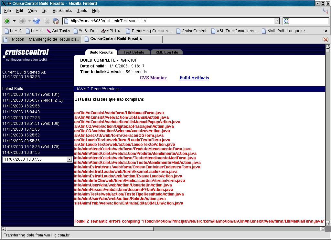This screenshot has height=240, width=331.
Task: Open the WL8.1Doc bookmark
Action: point(85,31)
